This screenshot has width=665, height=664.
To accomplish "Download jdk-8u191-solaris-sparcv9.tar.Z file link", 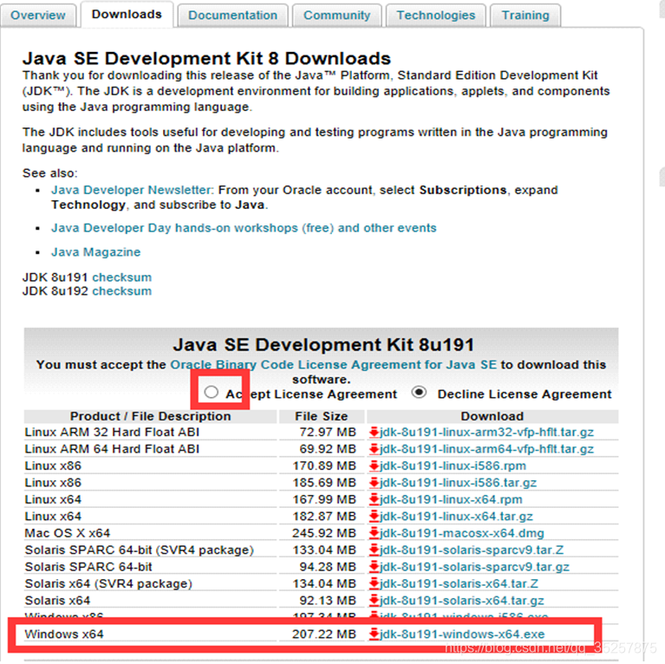I will click(472, 550).
